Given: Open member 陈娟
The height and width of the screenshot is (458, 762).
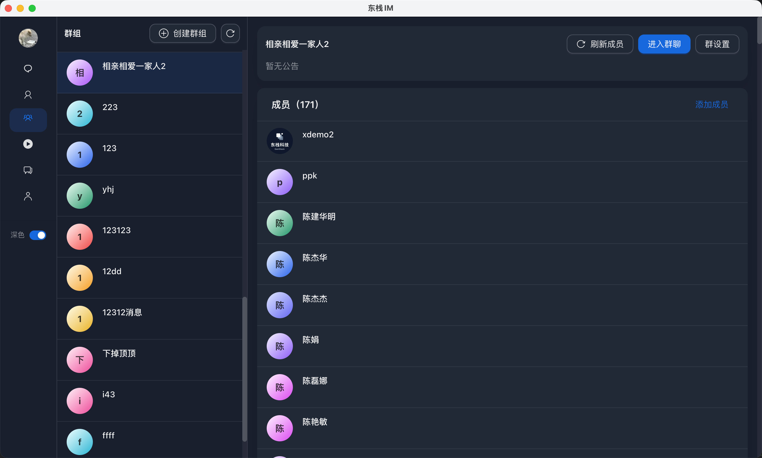Looking at the screenshot, I should [x=502, y=346].
